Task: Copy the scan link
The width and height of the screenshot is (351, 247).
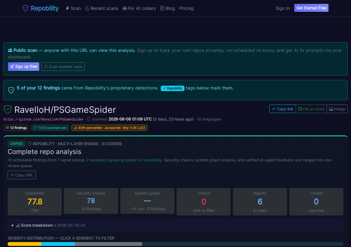Action: [x=282, y=109]
